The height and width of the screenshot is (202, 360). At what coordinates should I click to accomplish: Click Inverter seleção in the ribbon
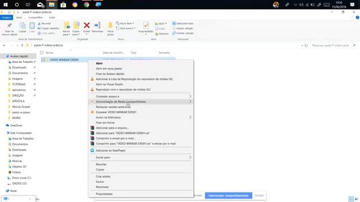183,33
